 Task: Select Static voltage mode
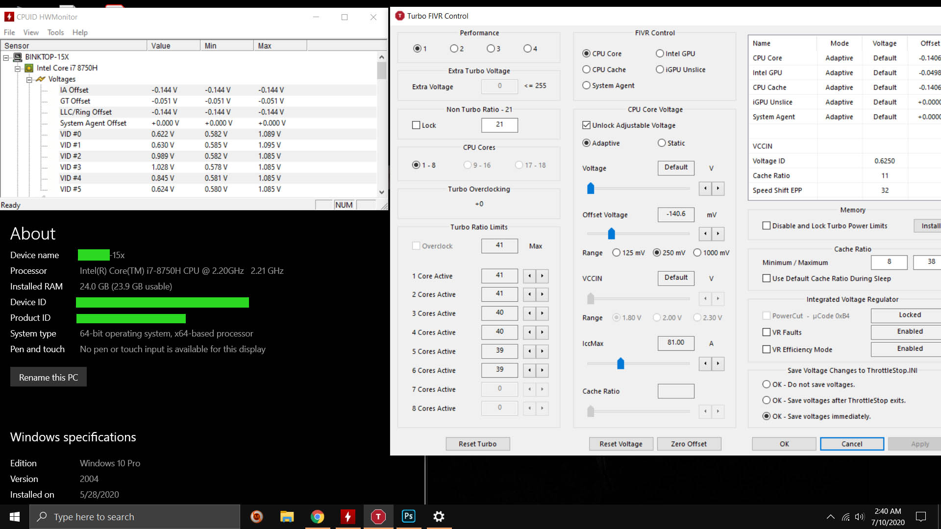coord(662,143)
